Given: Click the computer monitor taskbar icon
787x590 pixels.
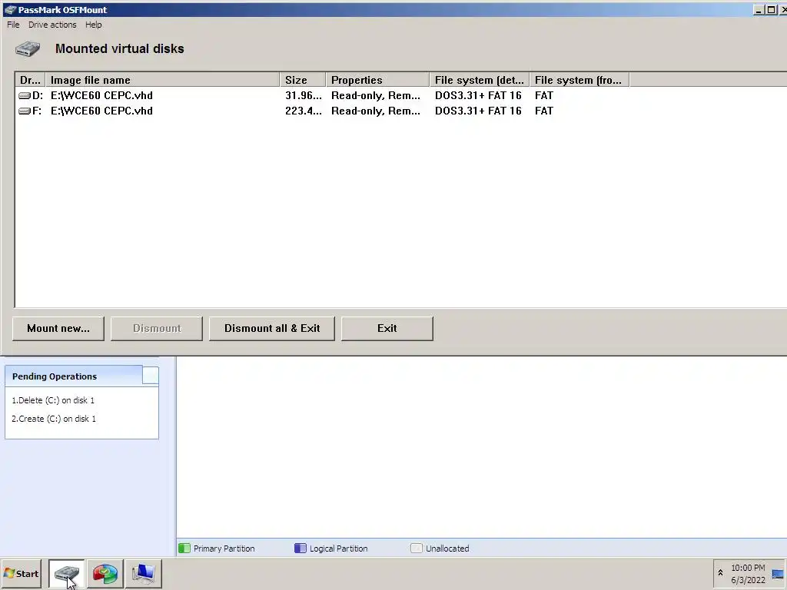Looking at the screenshot, I should [144, 573].
